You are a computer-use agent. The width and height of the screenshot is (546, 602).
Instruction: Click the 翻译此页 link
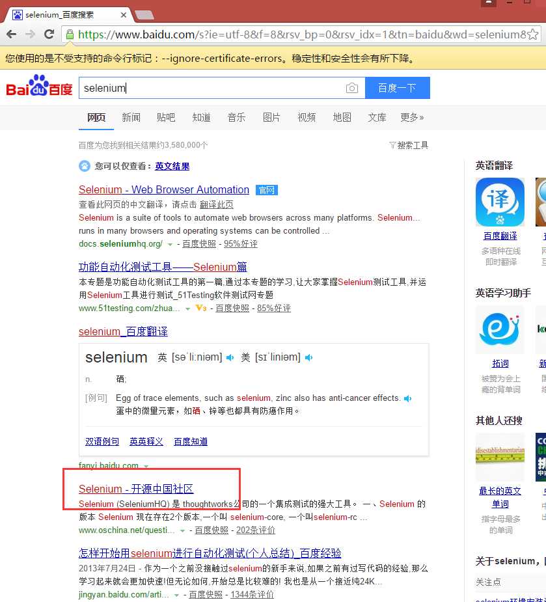[x=216, y=204]
